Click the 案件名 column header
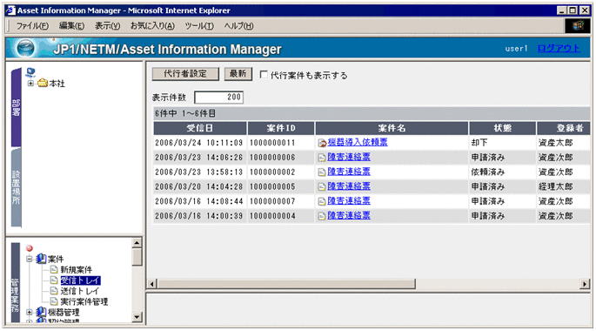 pyautogui.click(x=392, y=128)
